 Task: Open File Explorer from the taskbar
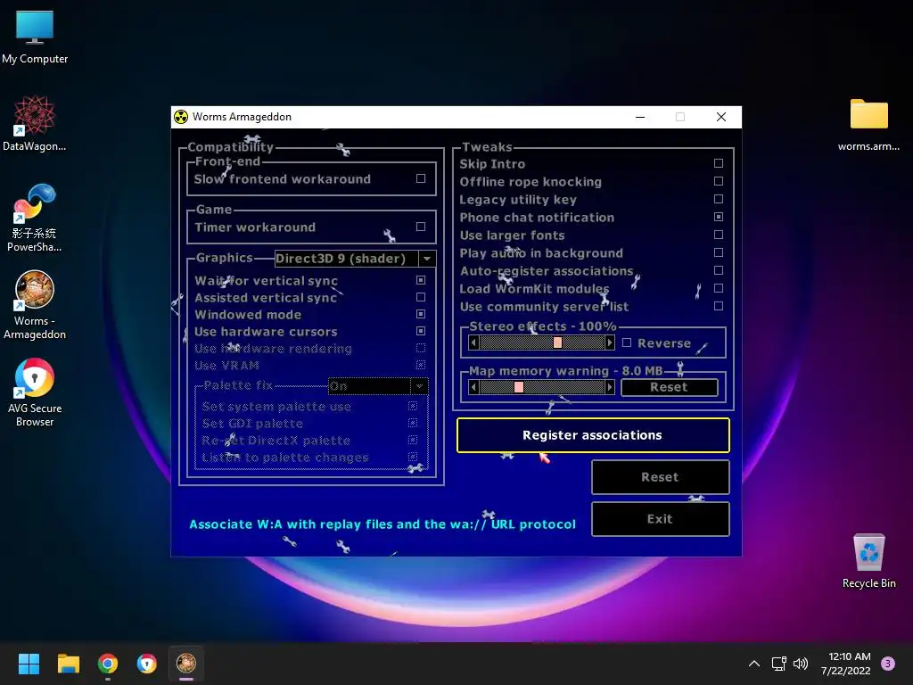pyautogui.click(x=68, y=664)
